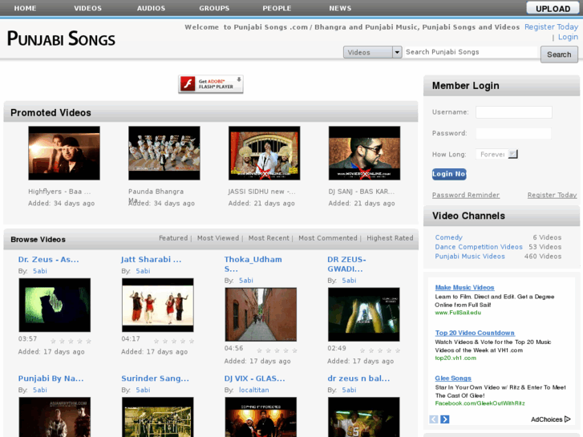Open uploader localtitan profile link
This screenshot has width=583, height=437.
pos(253,390)
